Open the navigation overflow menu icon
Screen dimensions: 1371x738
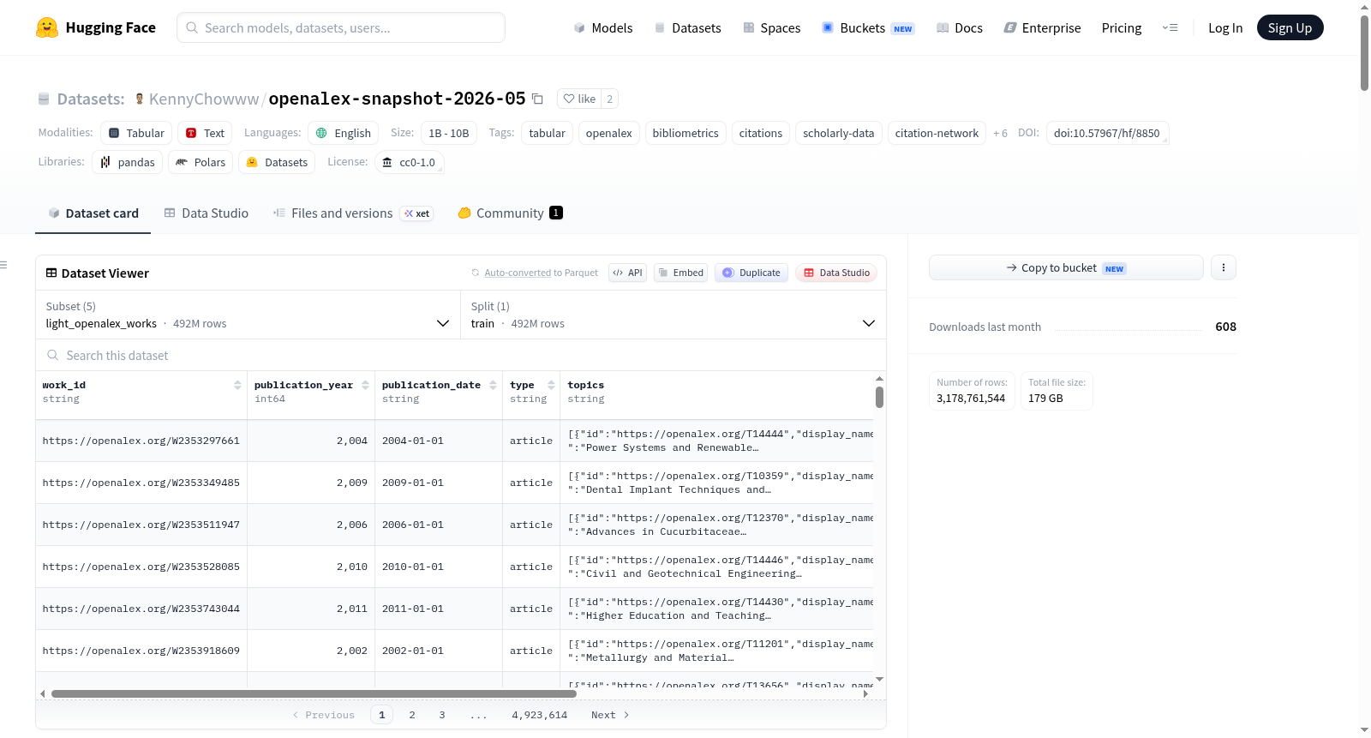pyautogui.click(x=1170, y=27)
